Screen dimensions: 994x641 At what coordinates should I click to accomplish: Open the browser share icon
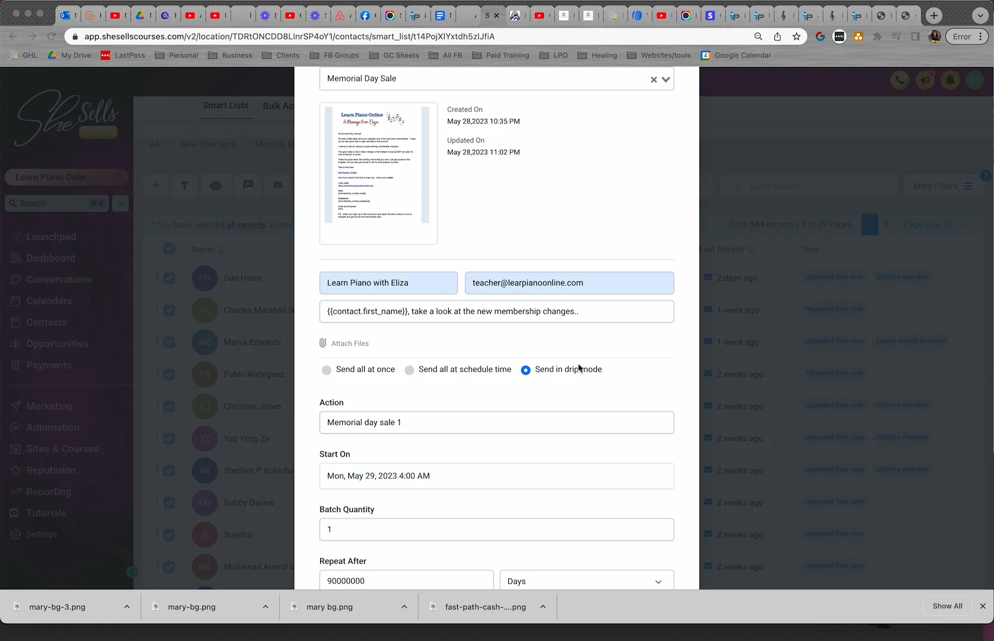tap(777, 36)
